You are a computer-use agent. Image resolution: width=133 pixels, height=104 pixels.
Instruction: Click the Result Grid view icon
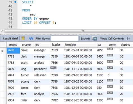pos(23,38)
